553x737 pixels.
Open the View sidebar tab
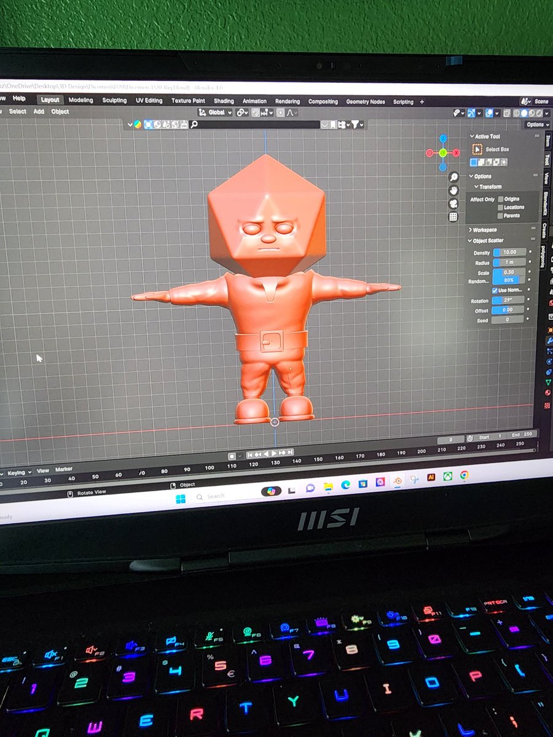click(x=546, y=179)
